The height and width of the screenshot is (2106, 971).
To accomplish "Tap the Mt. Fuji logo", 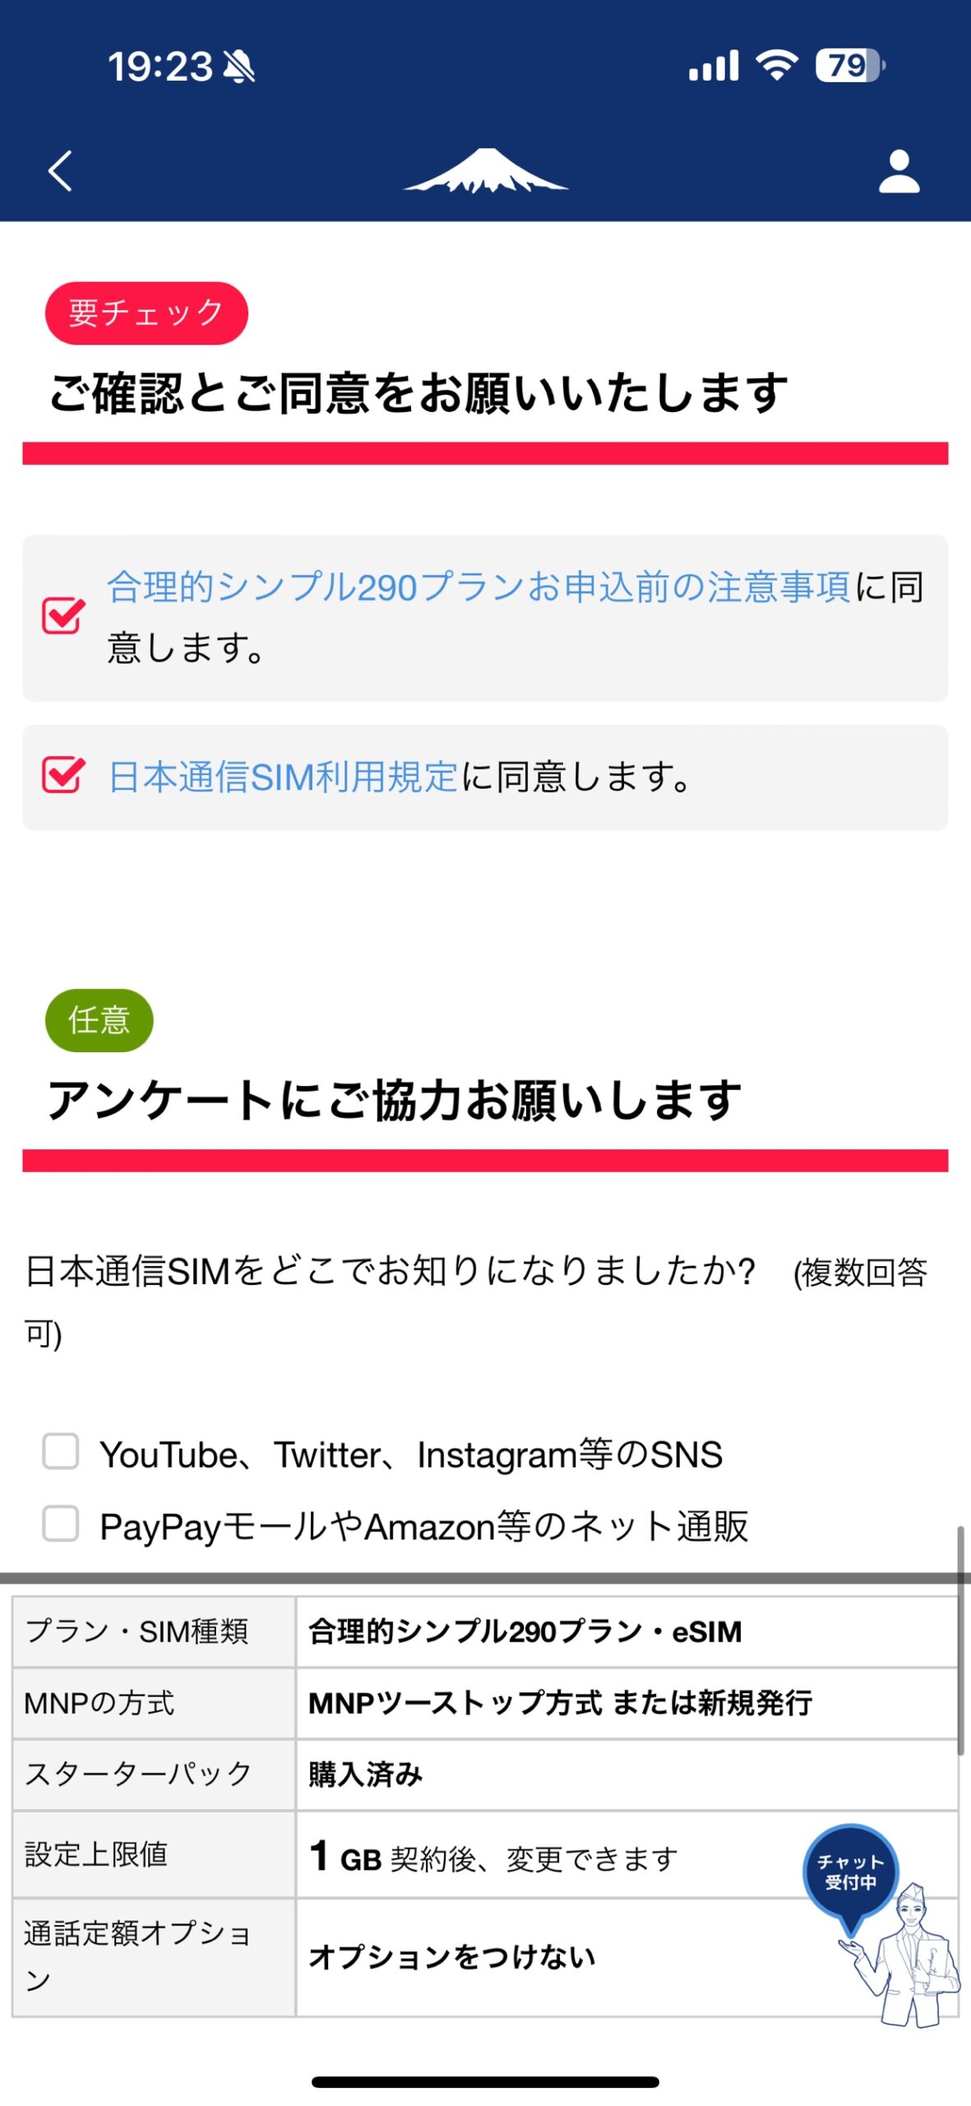I will [x=485, y=170].
